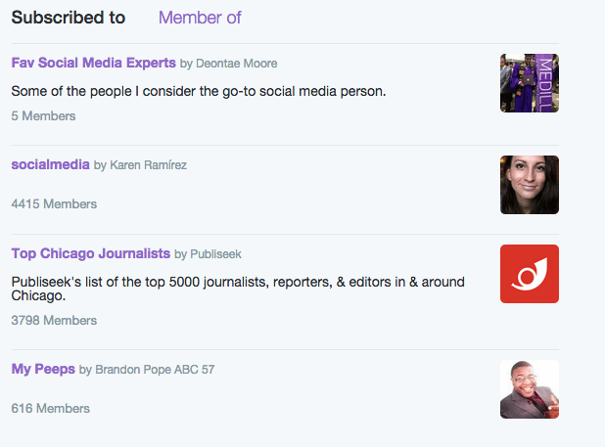Click the 4415 Members count
Screen dimensions: 605x447
click(54, 203)
